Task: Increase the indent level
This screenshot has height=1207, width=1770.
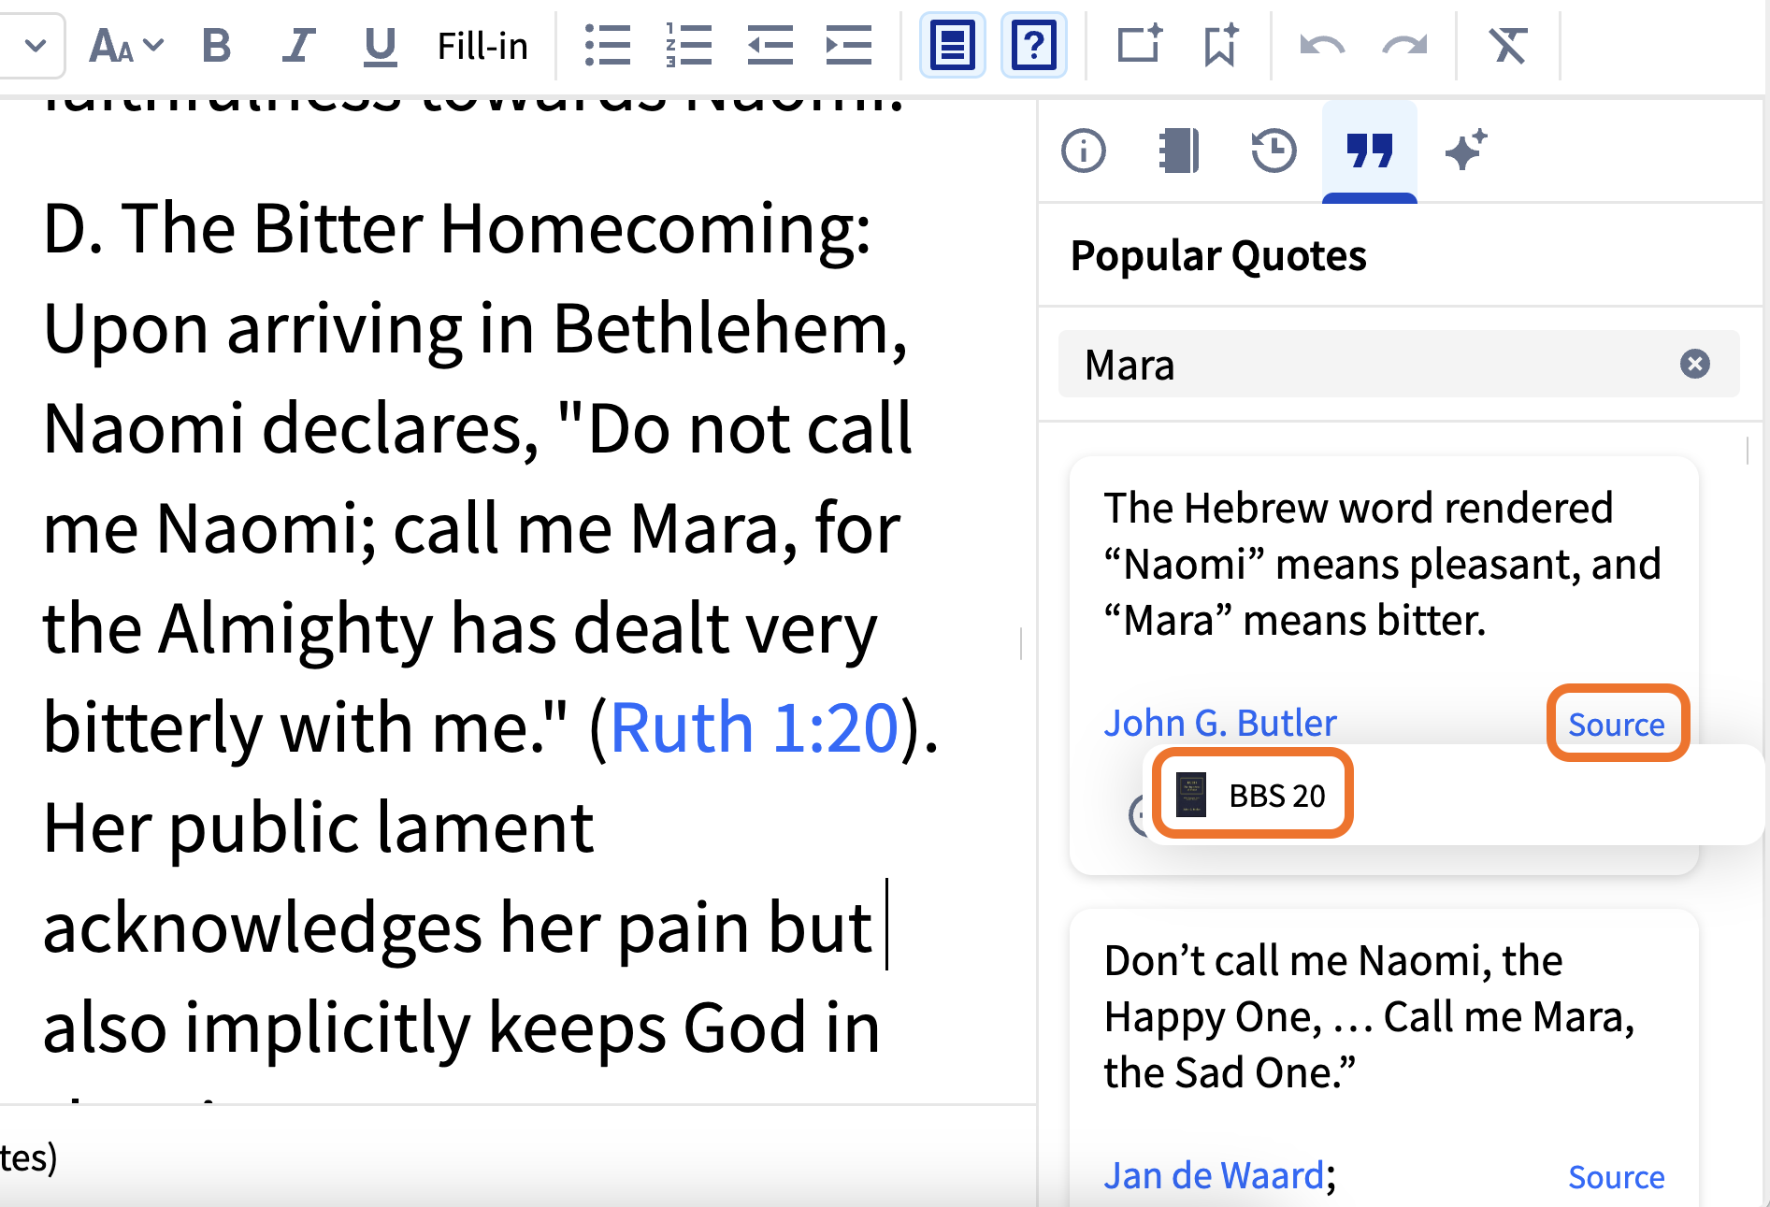Action: 849,45
